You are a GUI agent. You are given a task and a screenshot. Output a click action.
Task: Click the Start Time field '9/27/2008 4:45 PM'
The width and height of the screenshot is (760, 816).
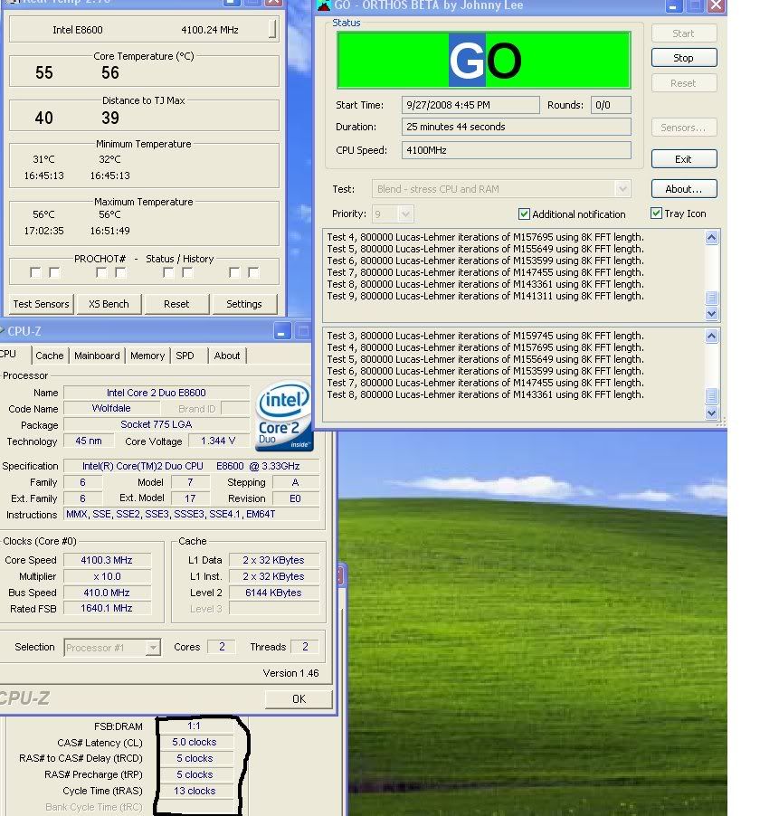pyautogui.click(x=470, y=105)
